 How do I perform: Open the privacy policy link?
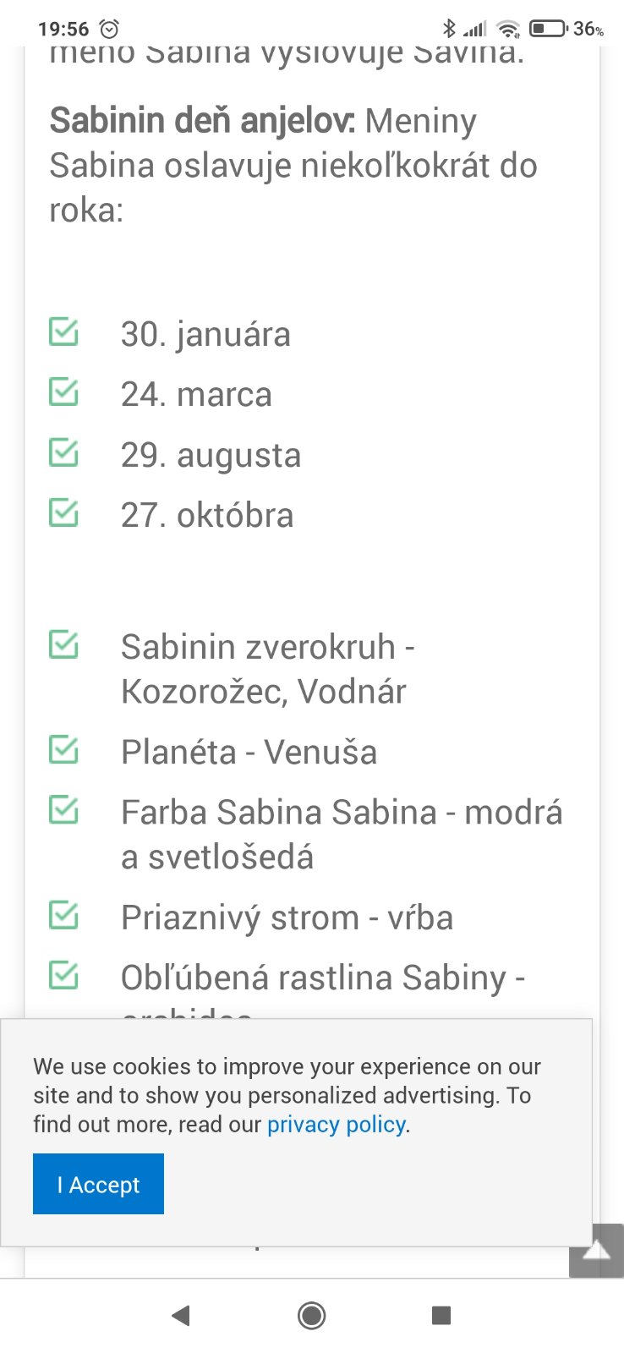click(337, 1124)
